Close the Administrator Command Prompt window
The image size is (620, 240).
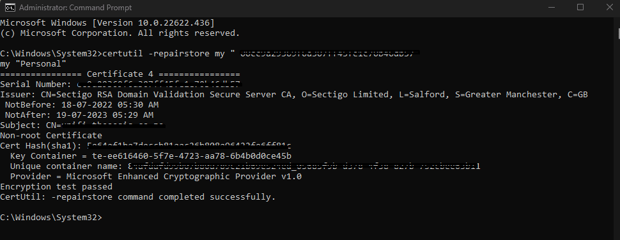pos(609,8)
